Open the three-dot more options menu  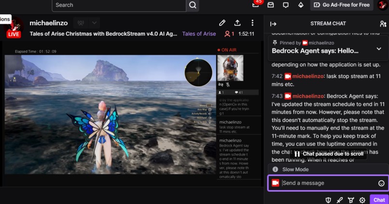[x=252, y=23]
